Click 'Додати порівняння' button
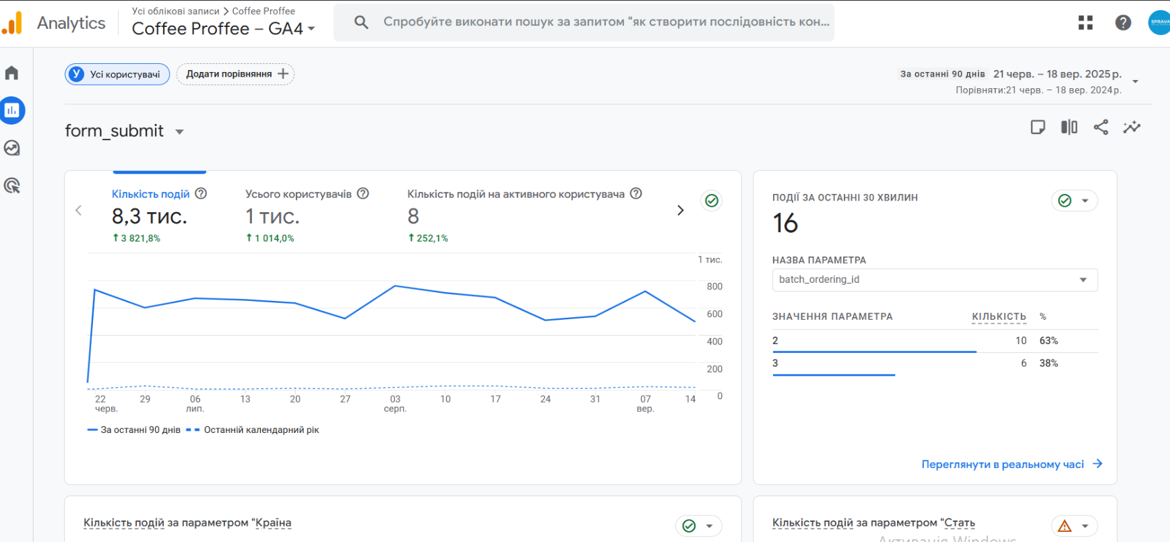This screenshot has width=1170, height=542. [x=235, y=74]
